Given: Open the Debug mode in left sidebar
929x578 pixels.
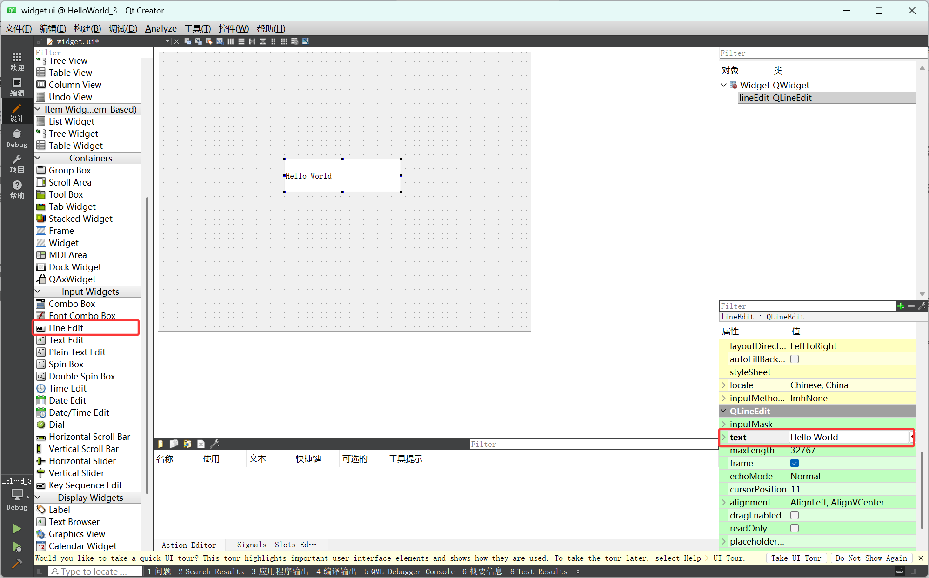Looking at the screenshot, I should pos(17,138).
